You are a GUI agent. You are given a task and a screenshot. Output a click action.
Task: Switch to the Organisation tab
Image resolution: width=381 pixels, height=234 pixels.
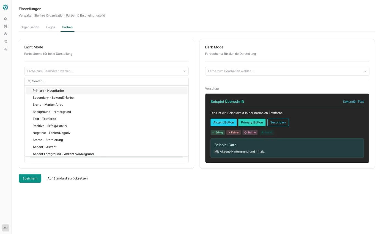coord(30,27)
